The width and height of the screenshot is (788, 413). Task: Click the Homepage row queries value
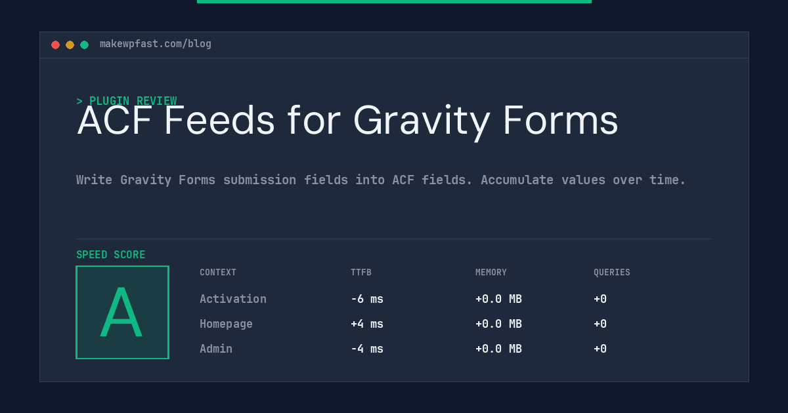[x=600, y=324]
